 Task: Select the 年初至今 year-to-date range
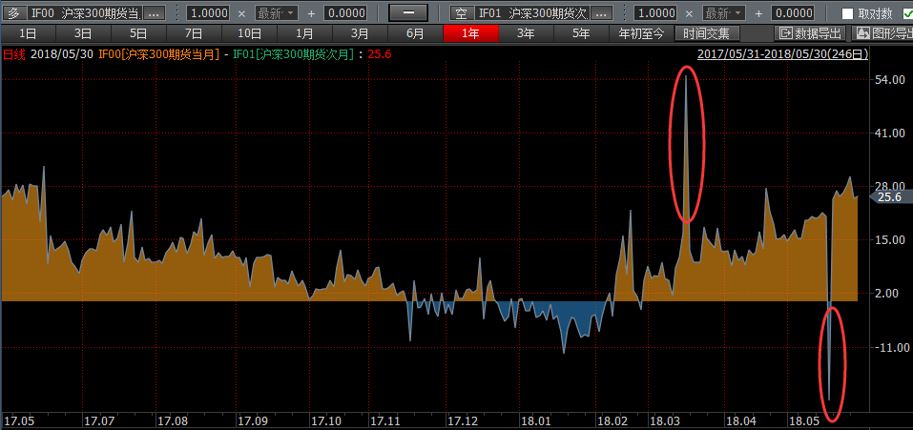(641, 33)
